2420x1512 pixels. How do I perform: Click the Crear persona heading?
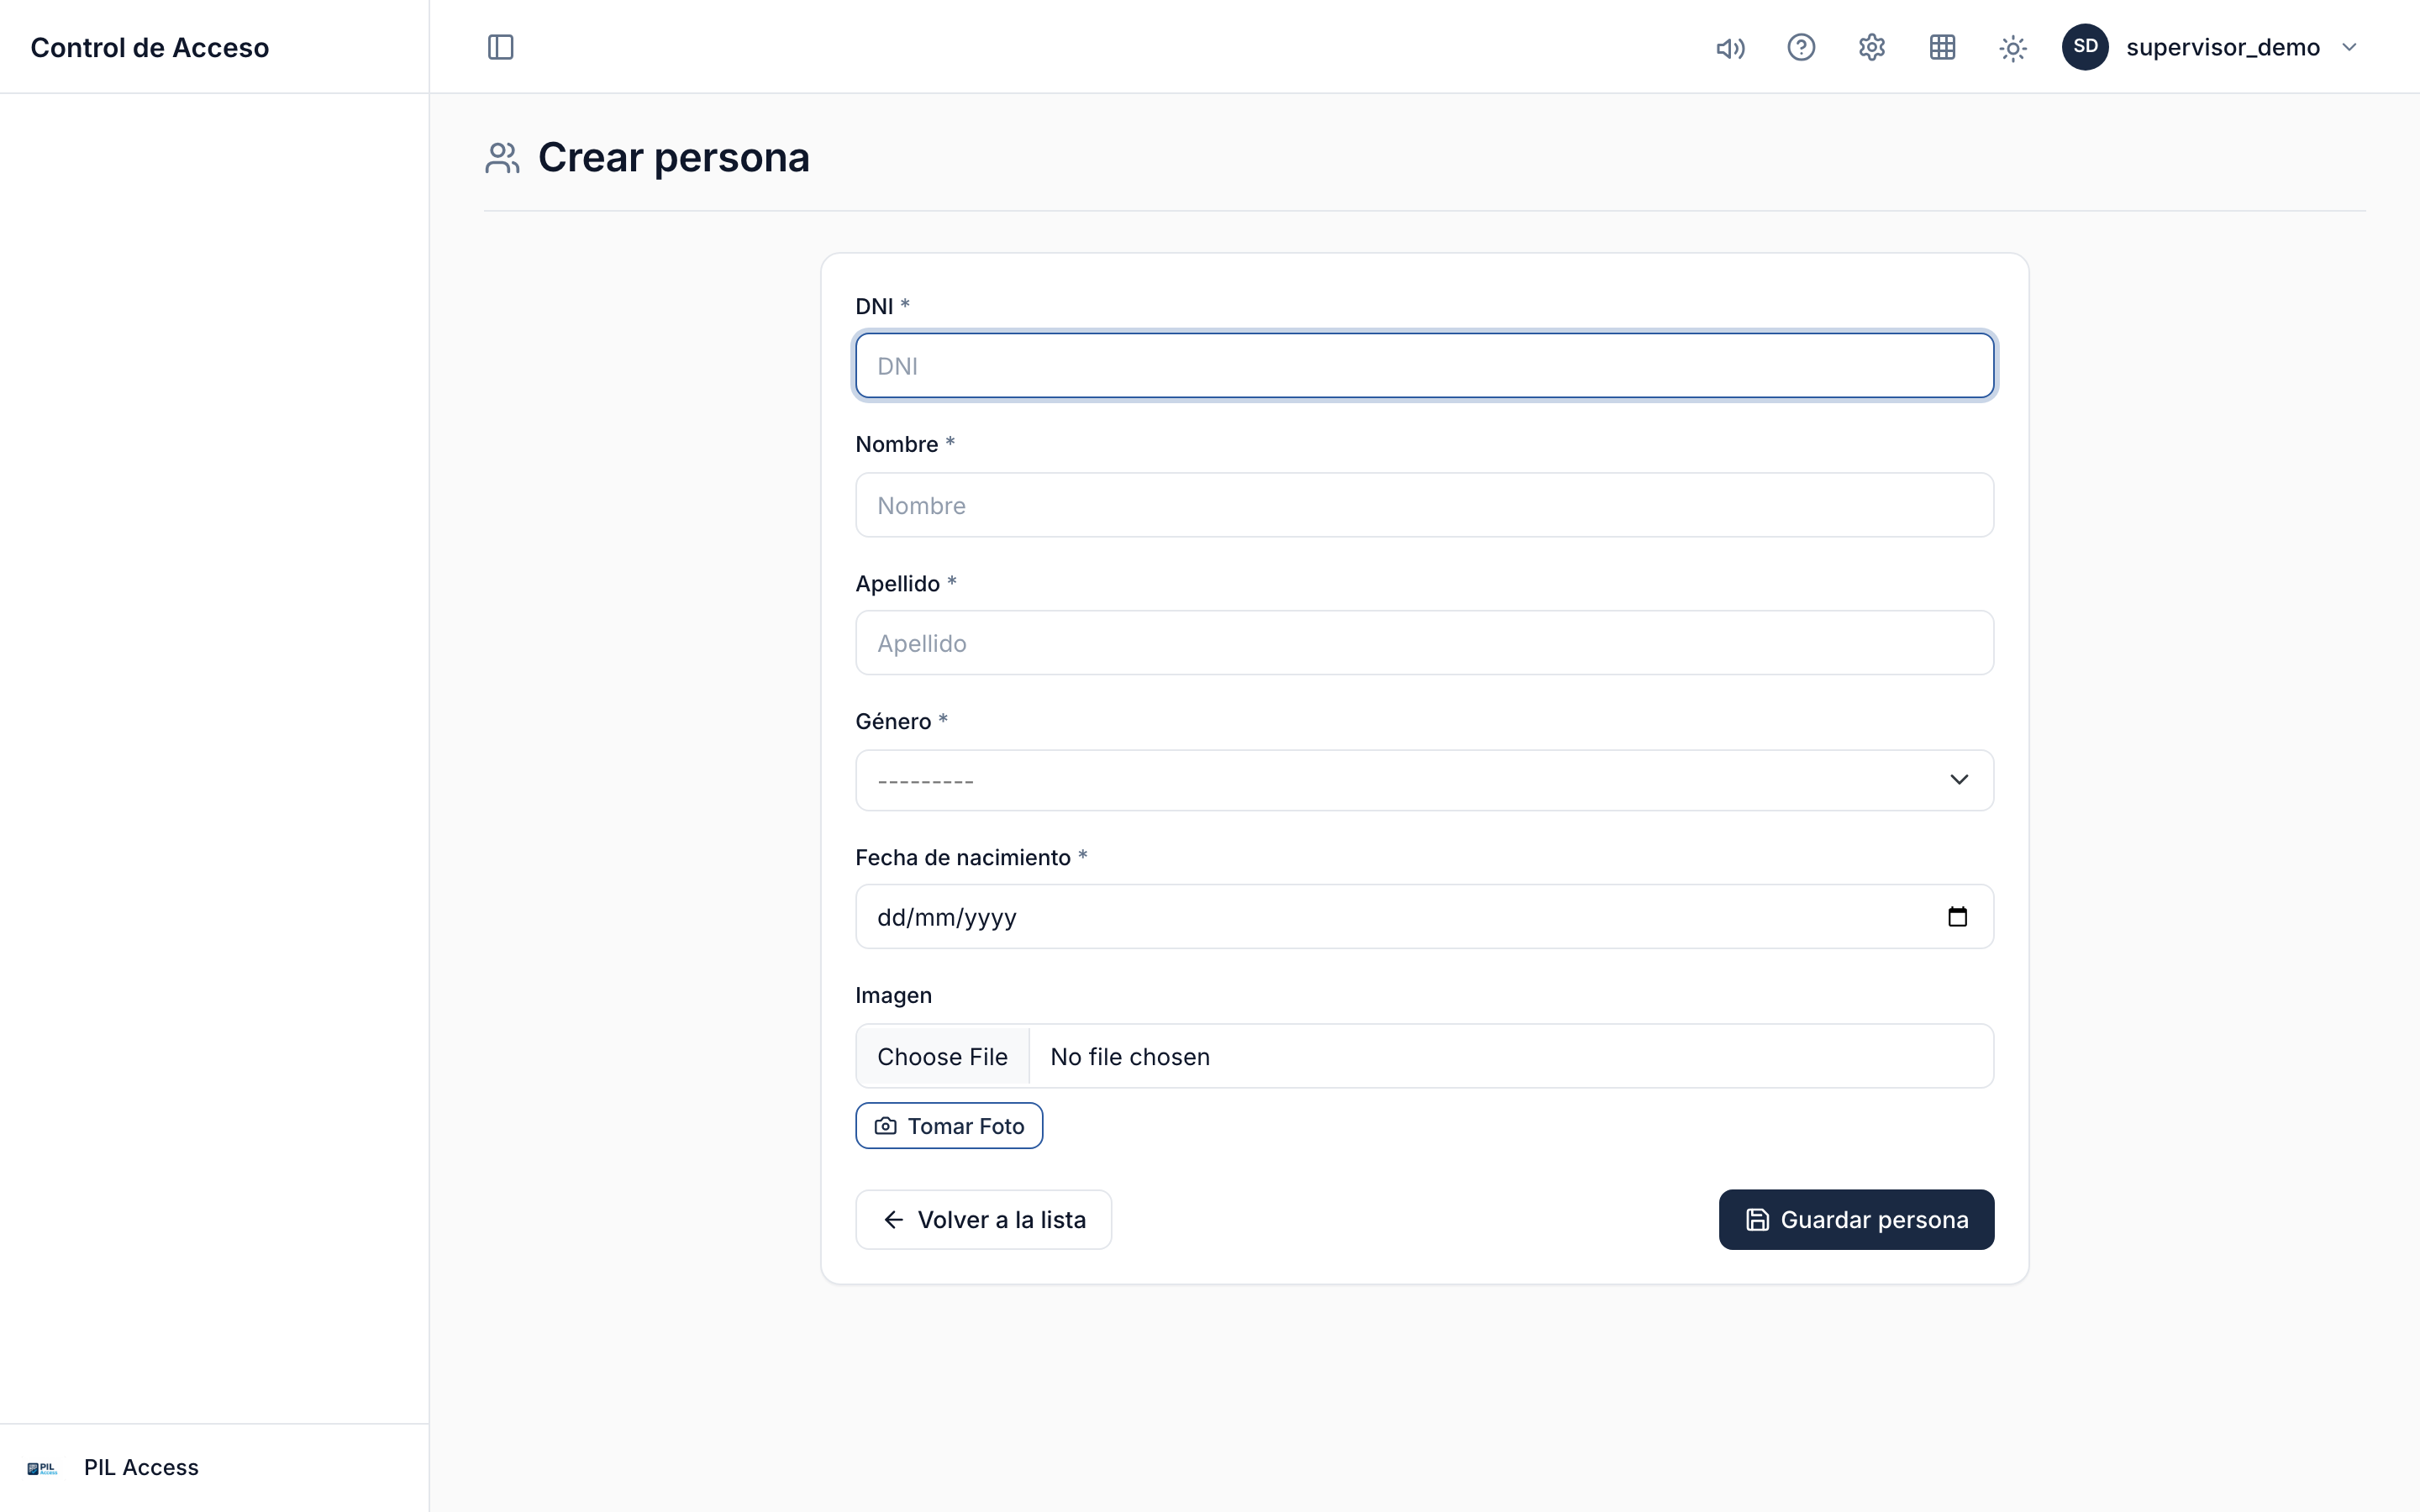point(673,158)
